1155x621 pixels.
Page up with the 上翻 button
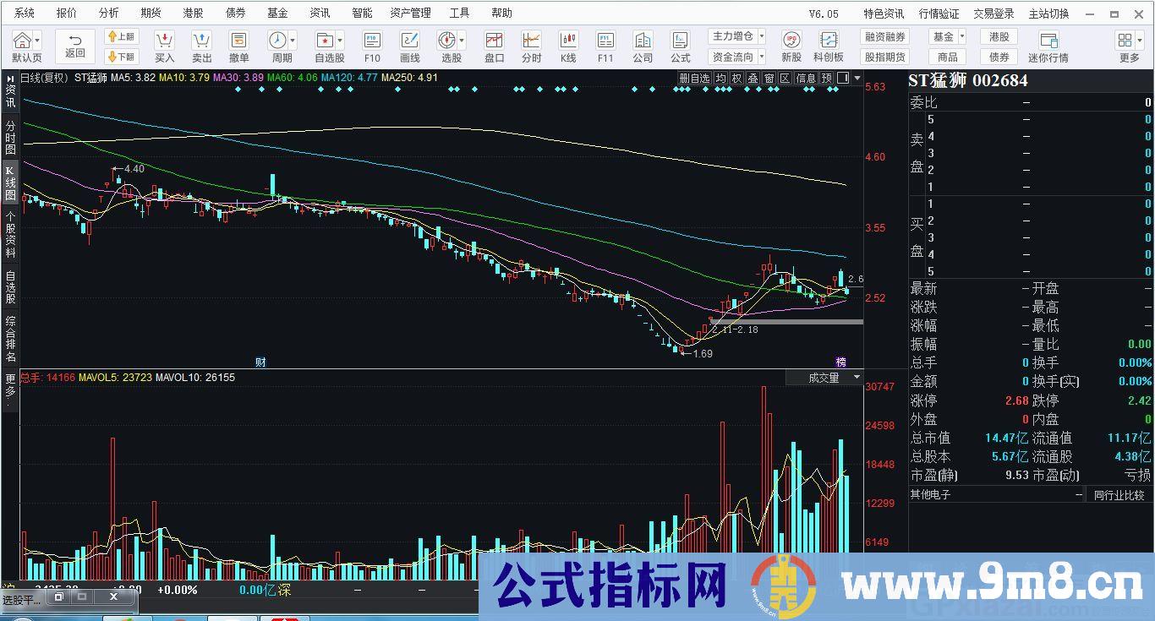click(x=121, y=36)
